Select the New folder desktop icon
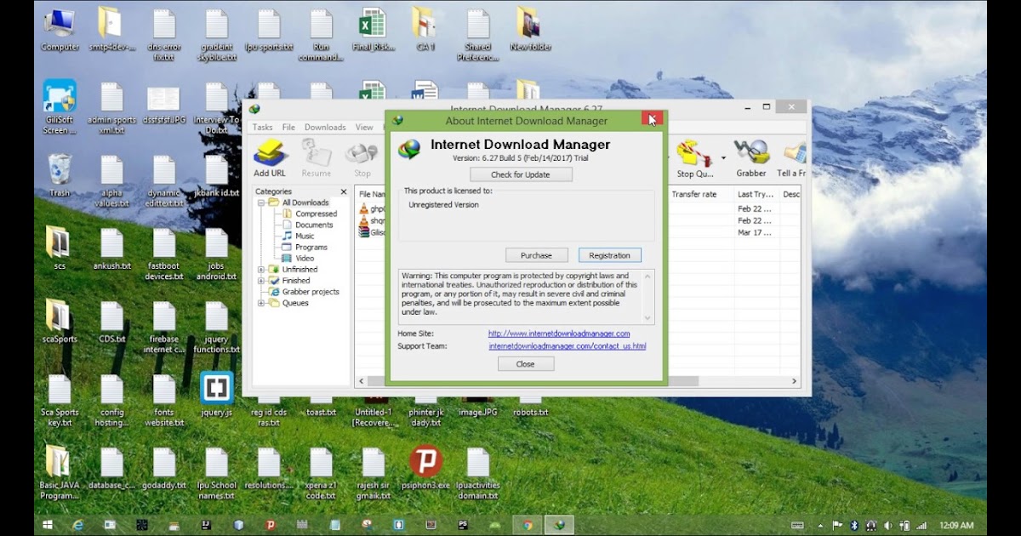Screen dimensions: 1021x536 click(x=530, y=30)
